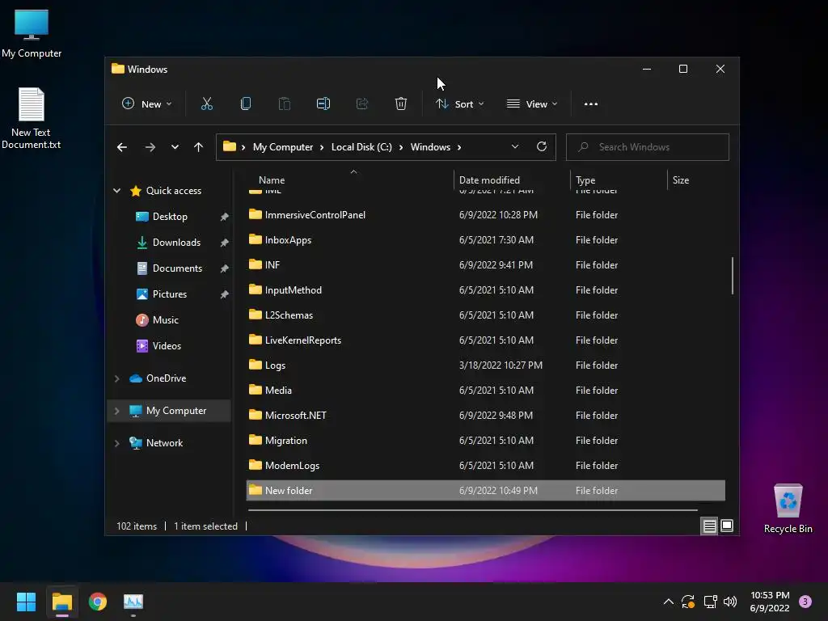828x621 pixels.
Task: Click the network icon in system tray
Action: tap(710, 602)
